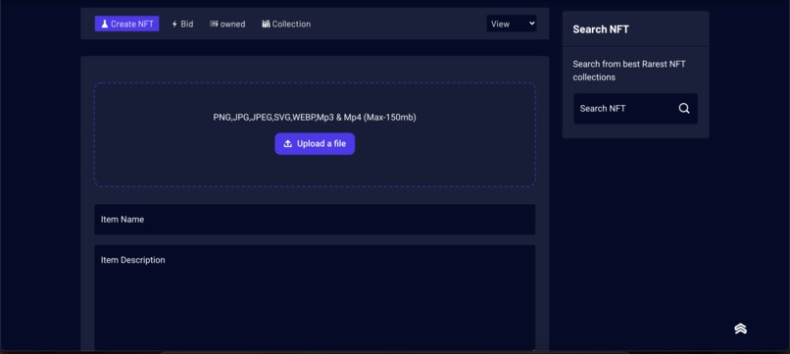Focus the Item Description text area
This screenshot has height=354, width=790.
[x=315, y=297]
